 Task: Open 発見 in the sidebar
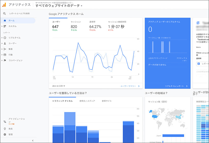(10, 129)
